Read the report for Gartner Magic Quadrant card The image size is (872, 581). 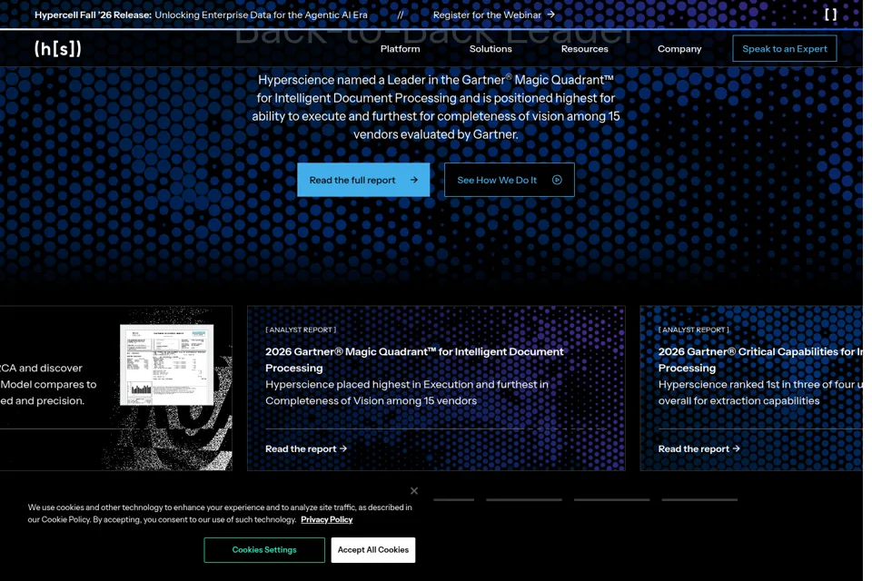click(x=306, y=448)
